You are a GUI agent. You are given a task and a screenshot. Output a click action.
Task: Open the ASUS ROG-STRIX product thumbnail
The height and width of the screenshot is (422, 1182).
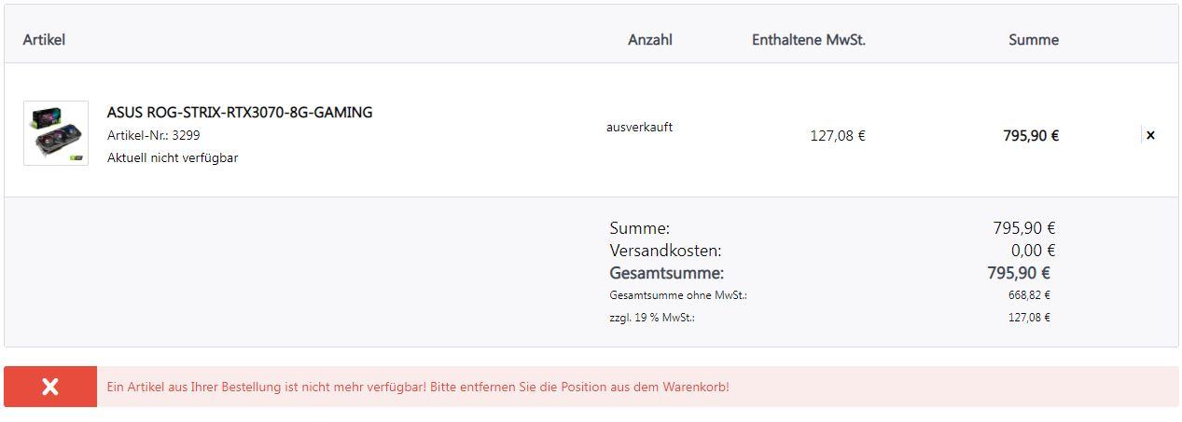coord(56,133)
